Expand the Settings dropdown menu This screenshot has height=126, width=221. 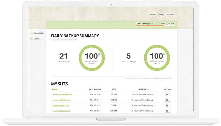(171, 14)
